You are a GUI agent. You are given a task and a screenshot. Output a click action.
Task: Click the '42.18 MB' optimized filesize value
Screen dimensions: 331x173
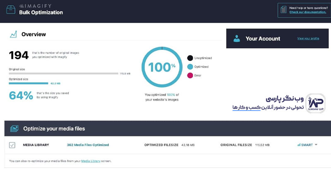(188, 145)
